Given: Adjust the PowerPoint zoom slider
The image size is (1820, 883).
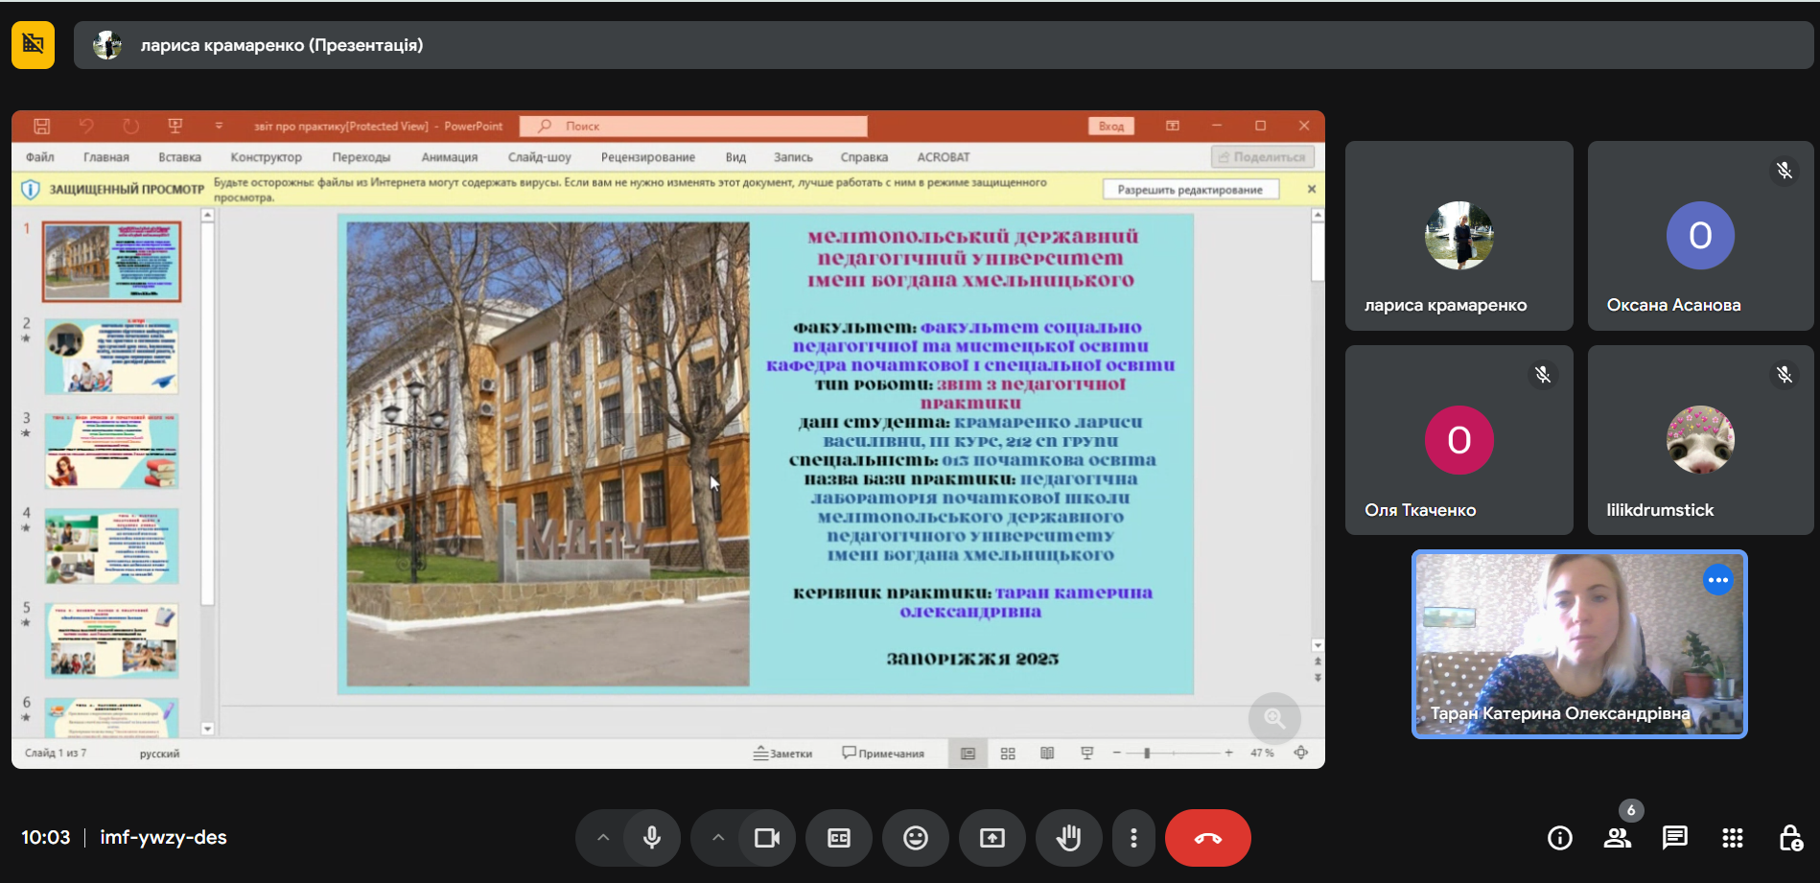Looking at the screenshot, I should click(x=1147, y=754).
